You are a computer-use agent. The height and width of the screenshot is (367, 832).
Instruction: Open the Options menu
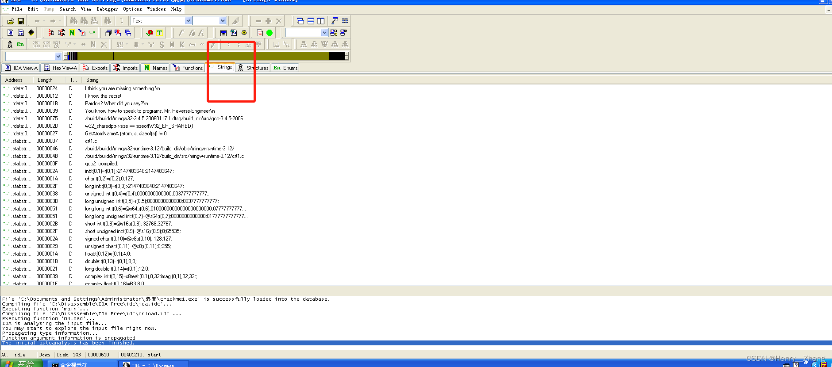point(132,9)
